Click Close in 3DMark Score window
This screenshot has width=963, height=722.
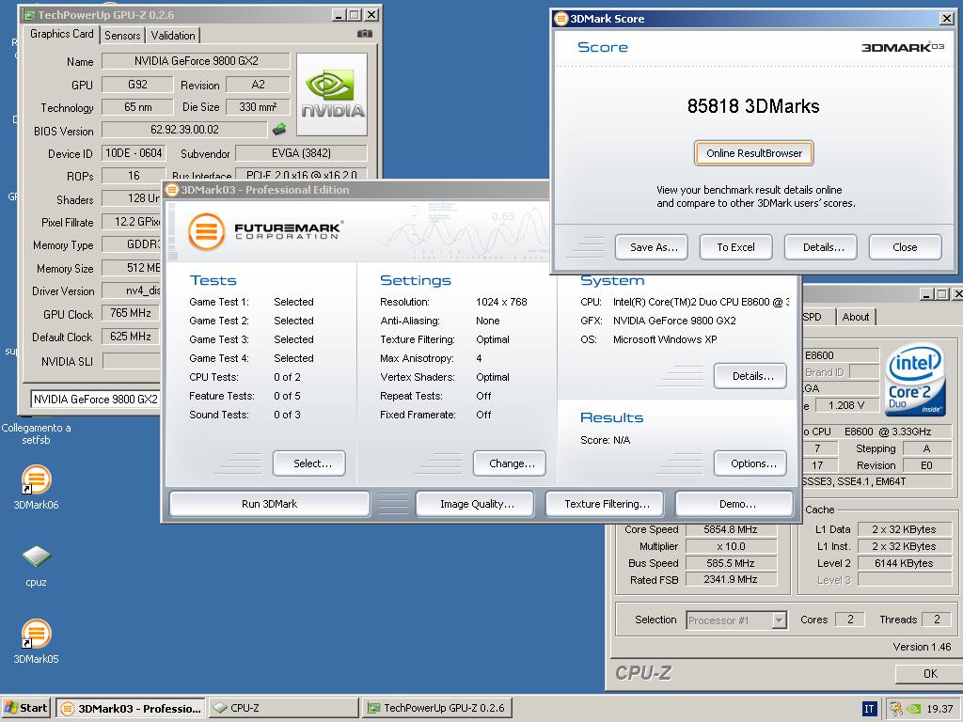tap(905, 247)
